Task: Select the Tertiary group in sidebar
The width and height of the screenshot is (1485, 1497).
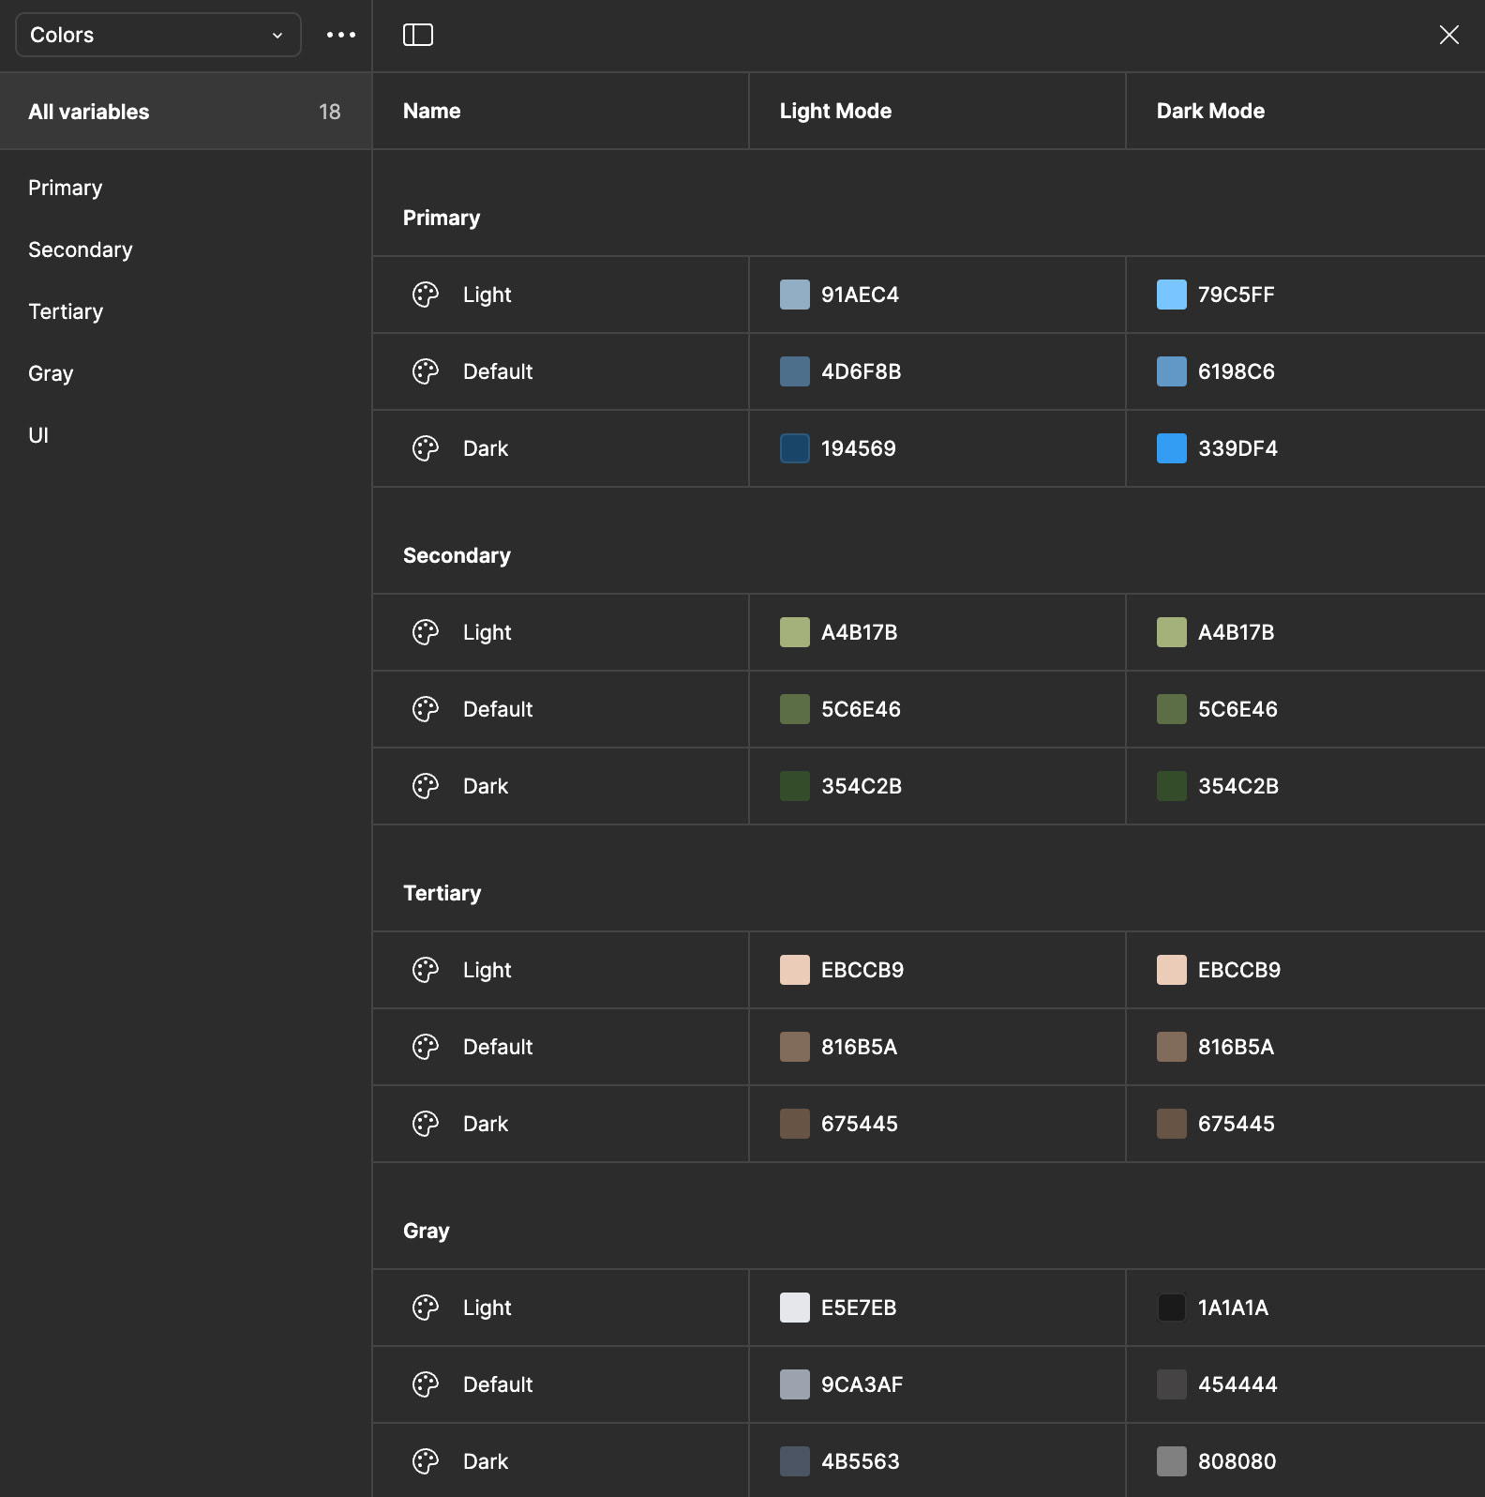Action: coord(66,311)
